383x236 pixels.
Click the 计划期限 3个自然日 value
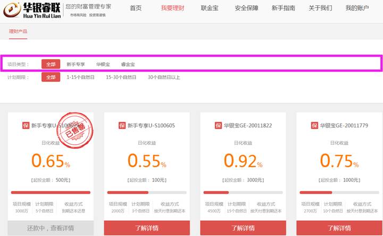[x=140, y=211]
